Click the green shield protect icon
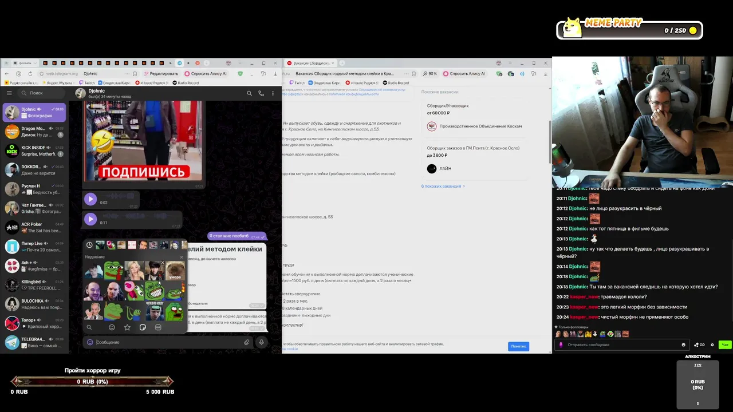 pyautogui.click(x=240, y=74)
